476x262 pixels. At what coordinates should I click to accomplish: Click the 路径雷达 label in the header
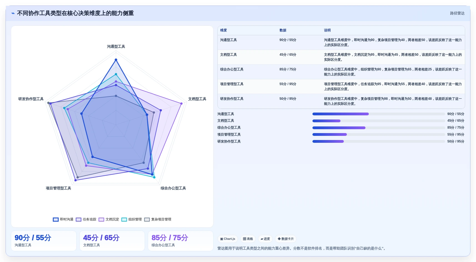tap(457, 13)
